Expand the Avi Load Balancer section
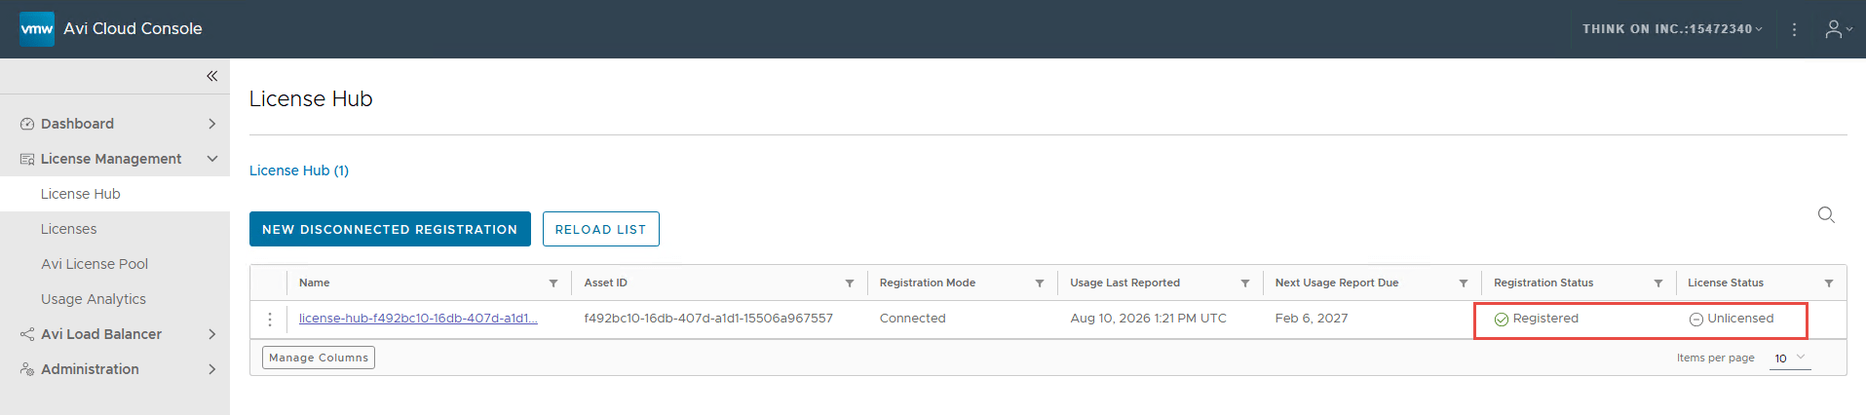The image size is (1866, 415). tap(115, 334)
